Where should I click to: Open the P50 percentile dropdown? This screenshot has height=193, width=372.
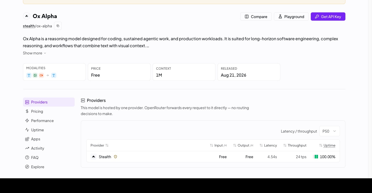tap(330, 131)
